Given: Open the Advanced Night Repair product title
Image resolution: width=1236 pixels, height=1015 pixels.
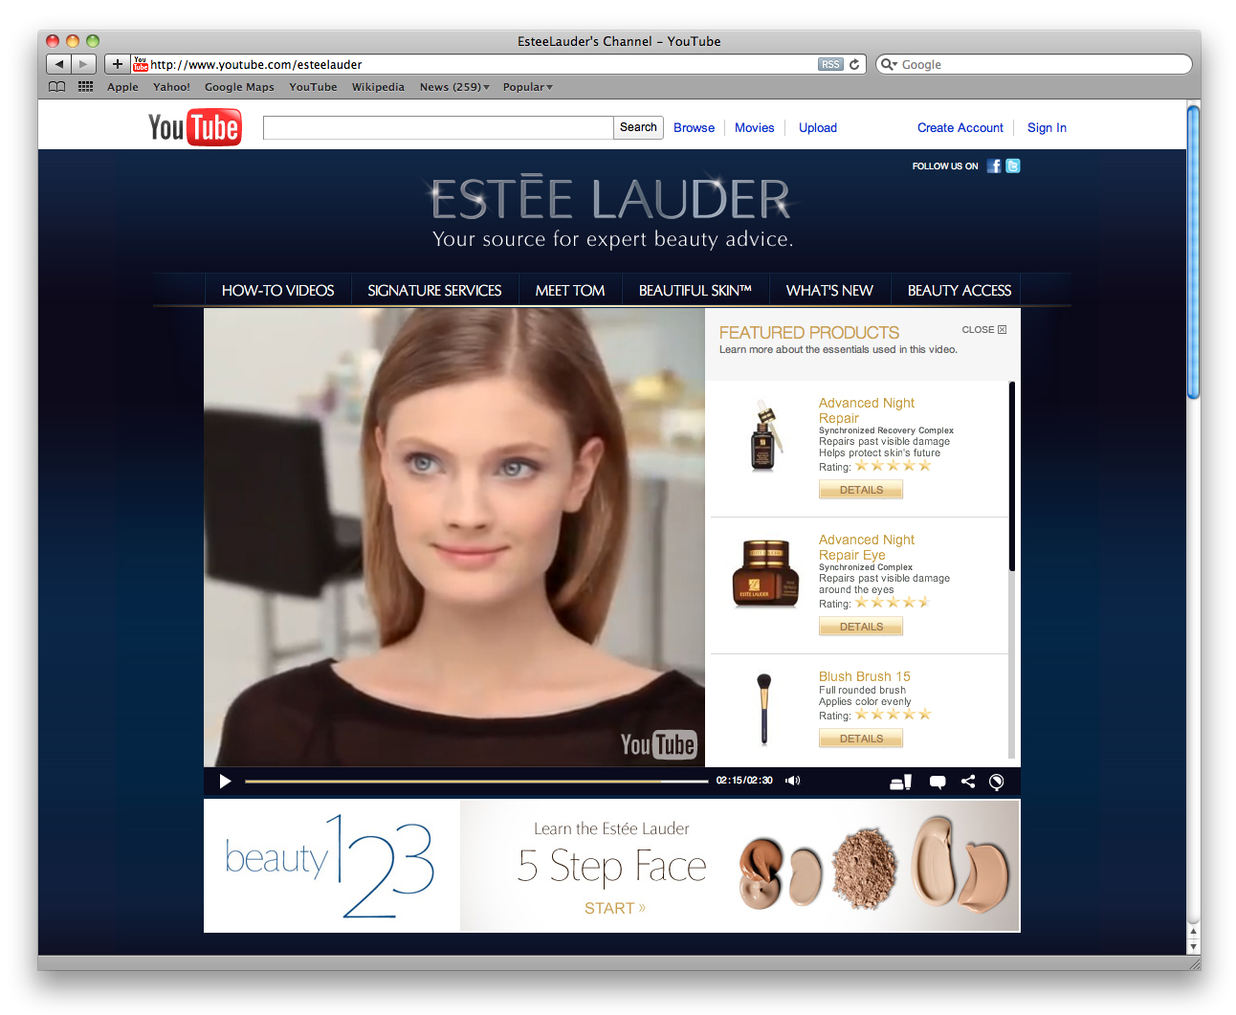Looking at the screenshot, I should coord(867,410).
